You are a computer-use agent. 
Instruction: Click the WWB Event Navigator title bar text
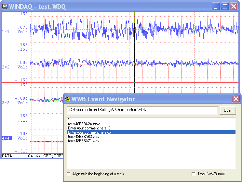(x=103, y=99)
